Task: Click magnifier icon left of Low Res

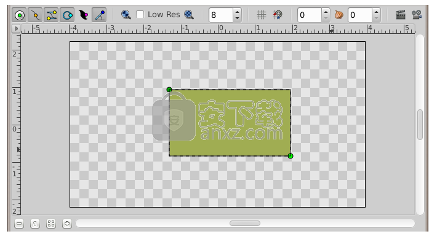Action: [x=126, y=15]
